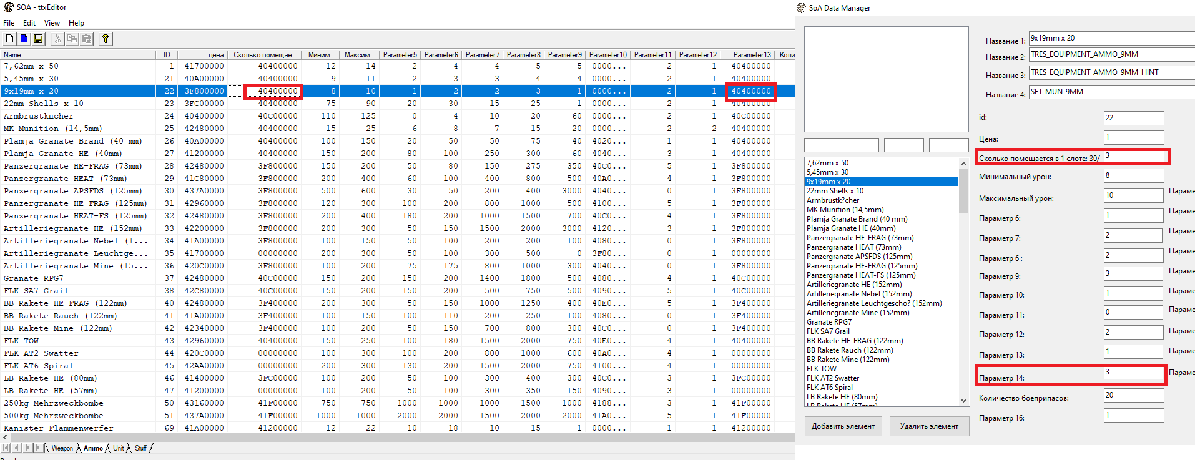Click the Количество боеприпасов input field
The width and height of the screenshot is (1195, 460).
pos(1134,395)
